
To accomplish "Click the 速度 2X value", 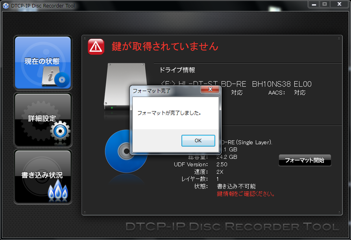I will 220,172.
